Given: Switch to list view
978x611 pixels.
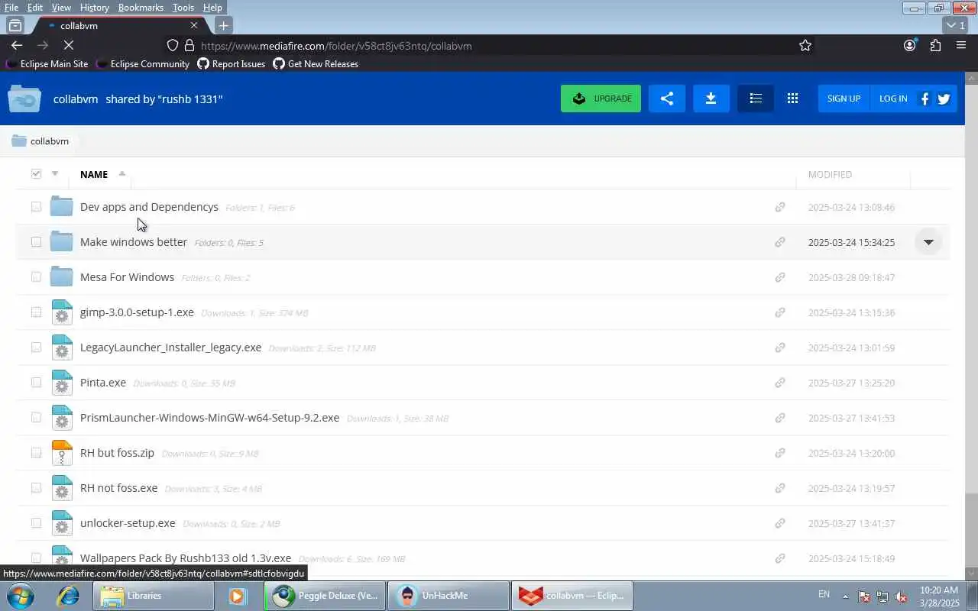Looking at the screenshot, I should coord(756,99).
